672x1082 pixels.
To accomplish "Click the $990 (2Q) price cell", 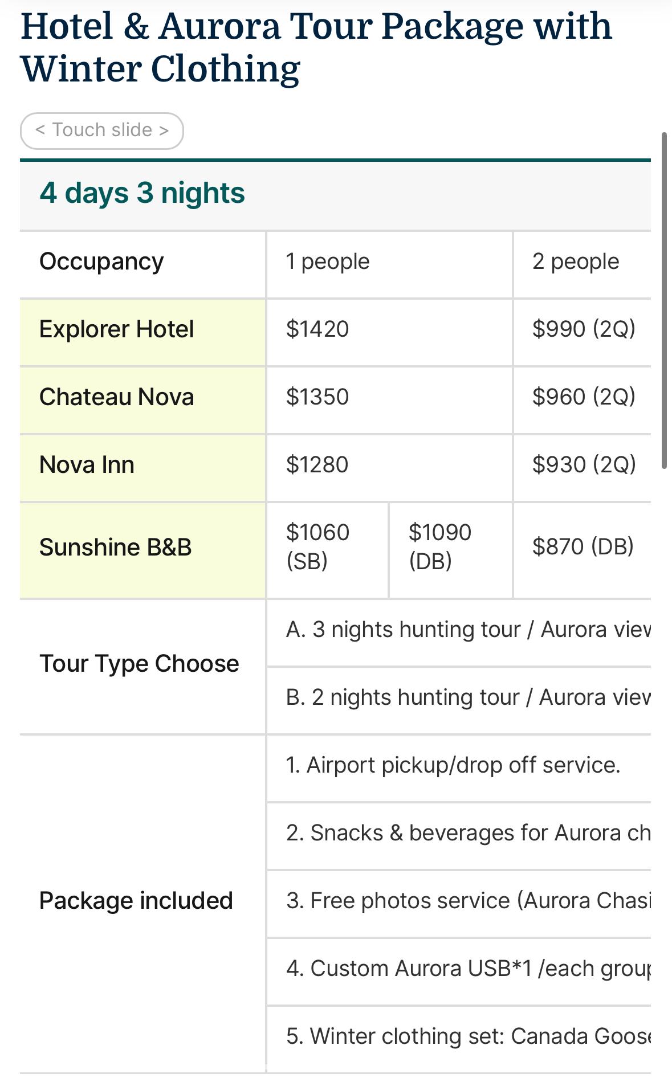I will (584, 329).
